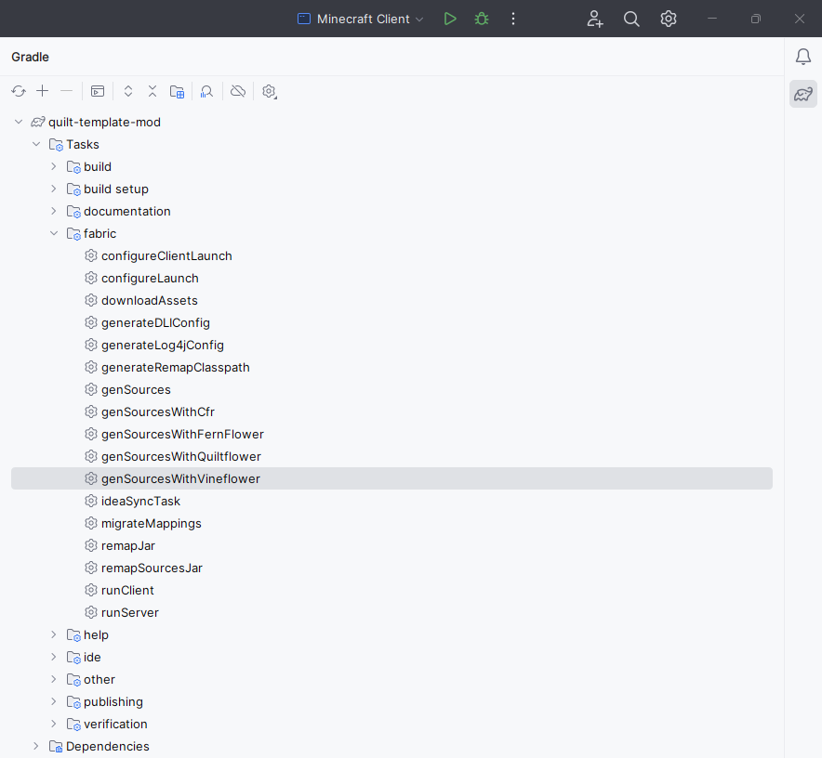Toggle Gradle offline mode
Viewport: 822px width, 758px height.
tap(237, 91)
